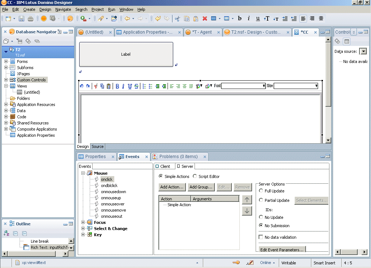
Task: Click the rich text editor Bold B icon
Action: [118, 86]
